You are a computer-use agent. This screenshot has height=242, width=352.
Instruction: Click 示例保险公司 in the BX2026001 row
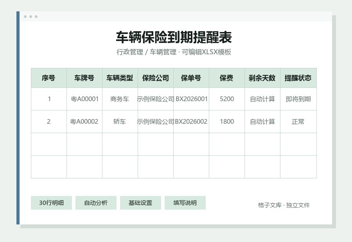point(156,99)
